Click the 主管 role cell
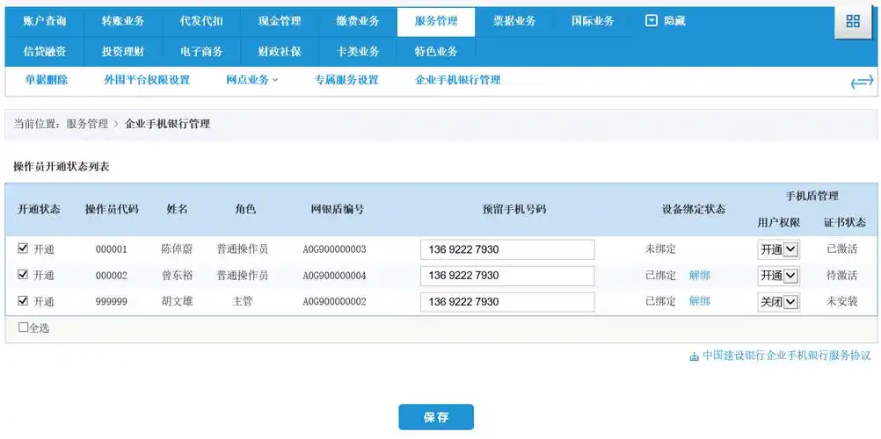 tap(242, 301)
